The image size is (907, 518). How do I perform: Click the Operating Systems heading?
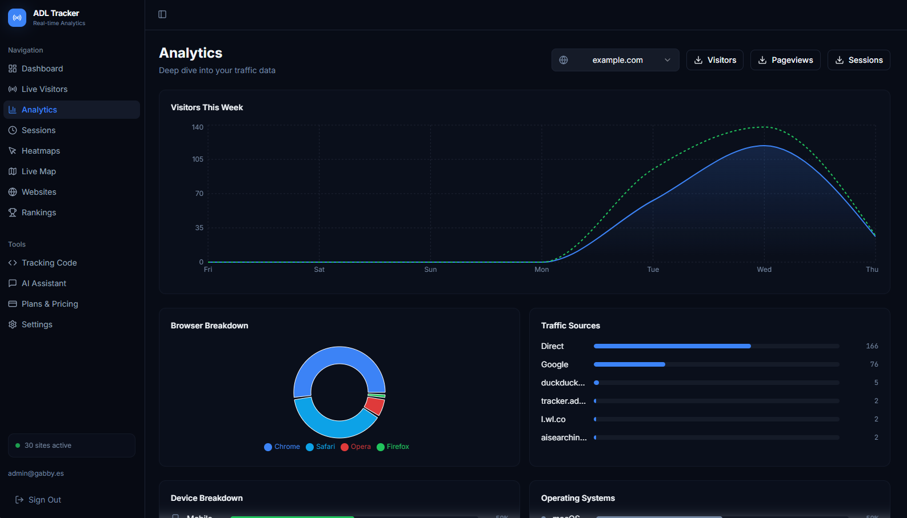tap(578, 498)
